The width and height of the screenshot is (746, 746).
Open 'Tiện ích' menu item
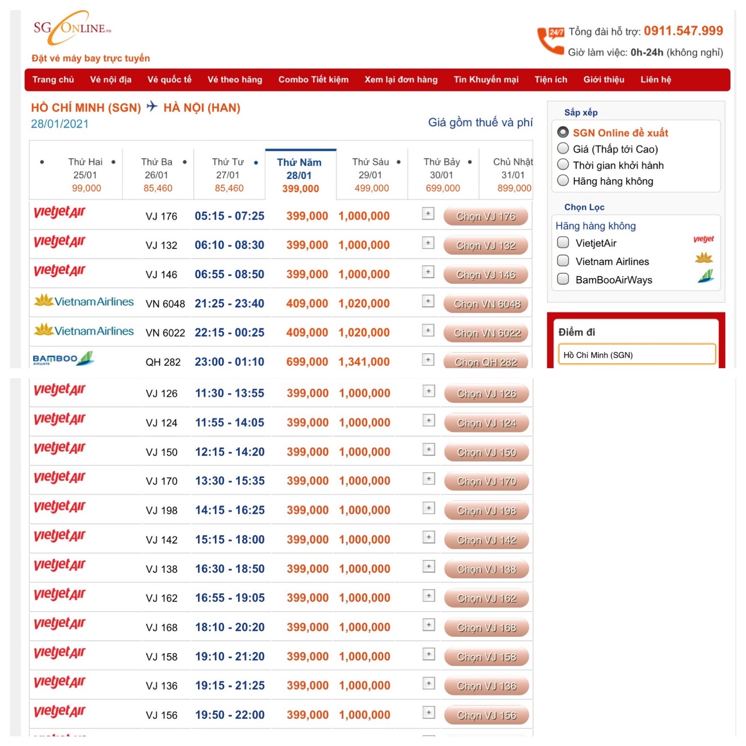pos(551,79)
